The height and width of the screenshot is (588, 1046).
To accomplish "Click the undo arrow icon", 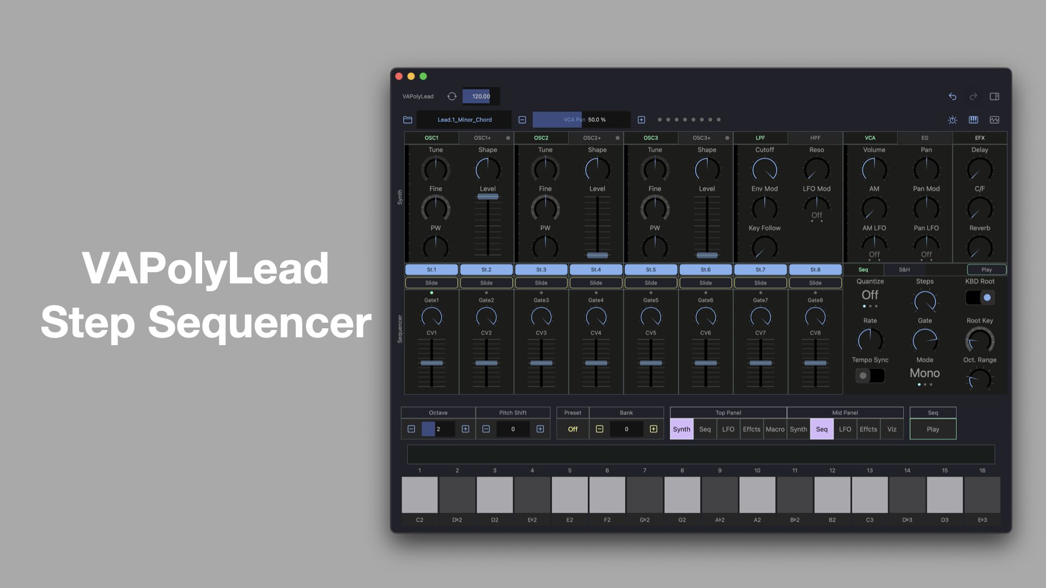I will point(952,96).
